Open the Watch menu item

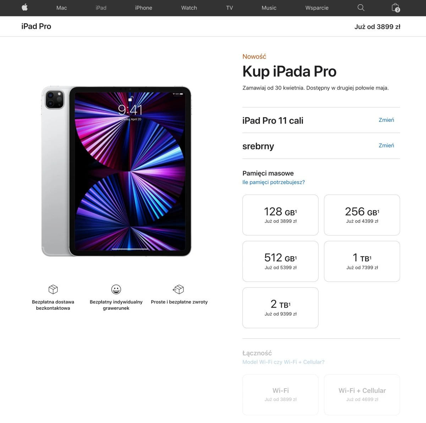pyautogui.click(x=189, y=8)
